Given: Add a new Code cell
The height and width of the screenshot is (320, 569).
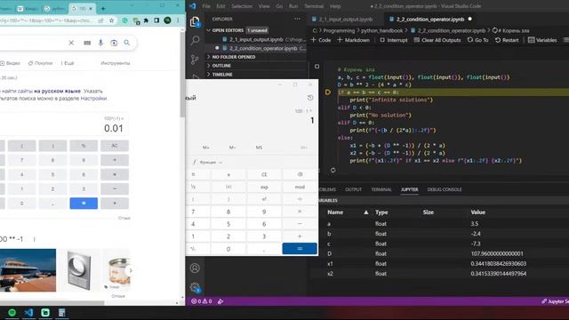Looking at the screenshot, I should tap(321, 40).
